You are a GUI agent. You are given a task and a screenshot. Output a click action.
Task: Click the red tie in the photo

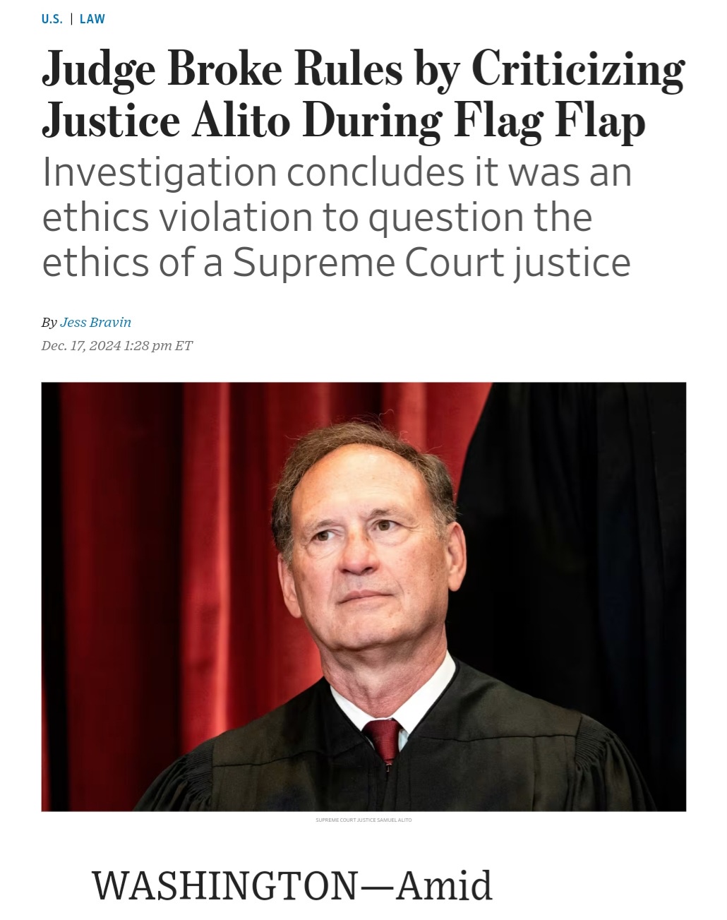pos(383,739)
